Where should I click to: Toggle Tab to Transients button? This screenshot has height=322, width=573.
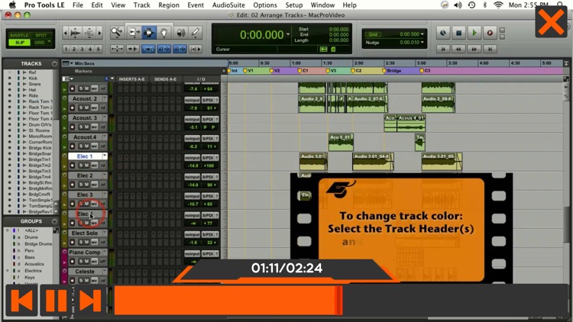(132, 49)
